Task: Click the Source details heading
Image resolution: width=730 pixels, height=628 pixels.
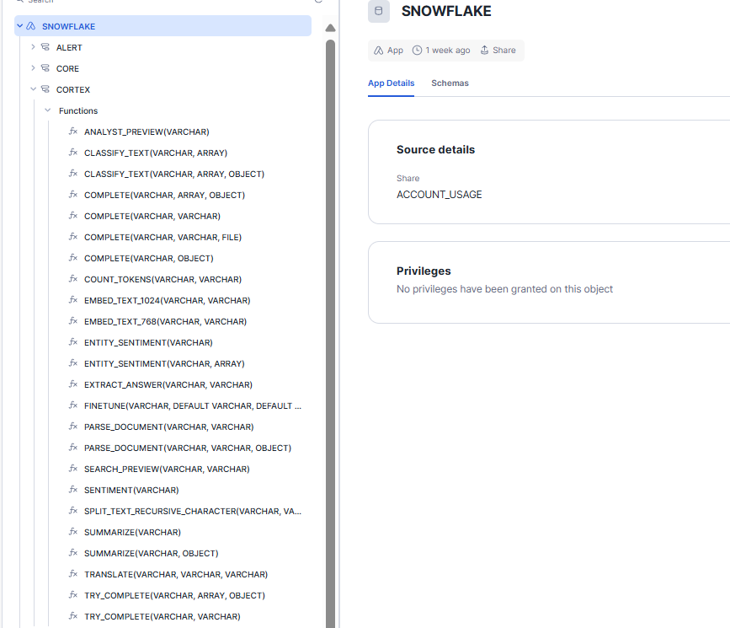Action: pyautogui.click(x=436, y=150)
